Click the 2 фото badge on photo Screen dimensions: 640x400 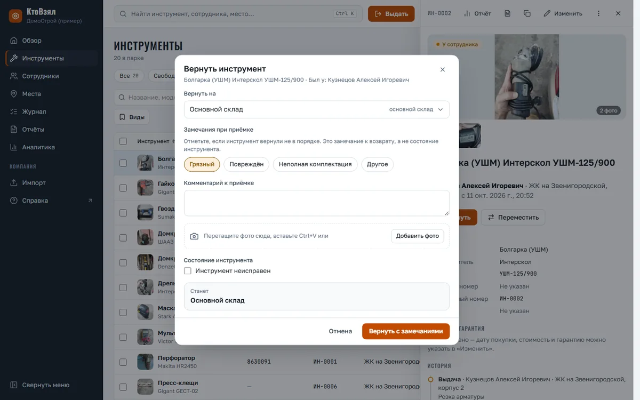(x=609, y=111)
